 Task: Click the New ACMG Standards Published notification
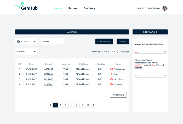click(150, 44)
